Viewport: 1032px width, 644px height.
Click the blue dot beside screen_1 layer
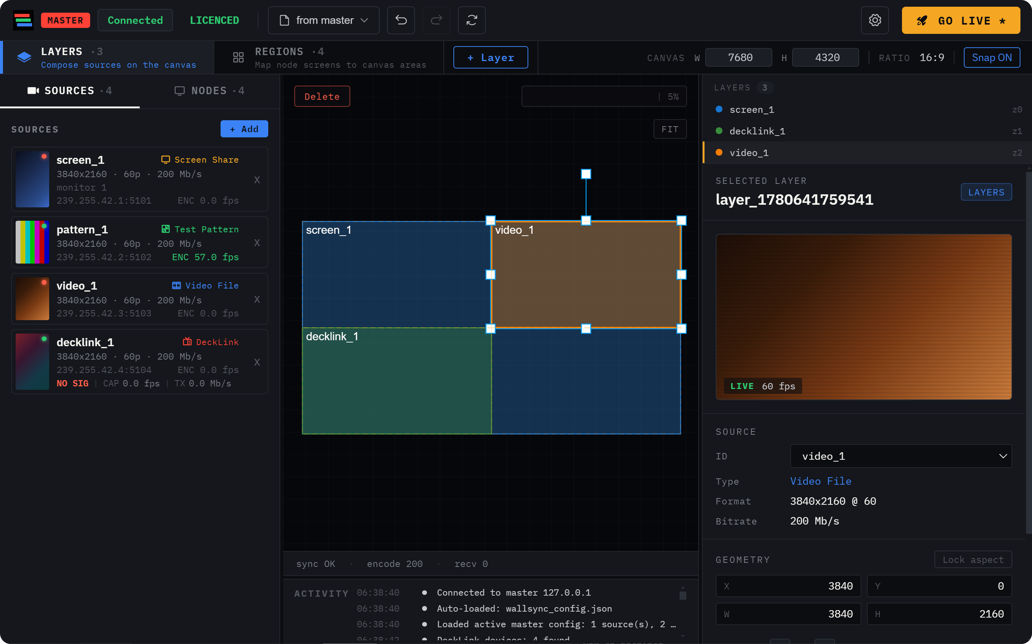point(719,109)
